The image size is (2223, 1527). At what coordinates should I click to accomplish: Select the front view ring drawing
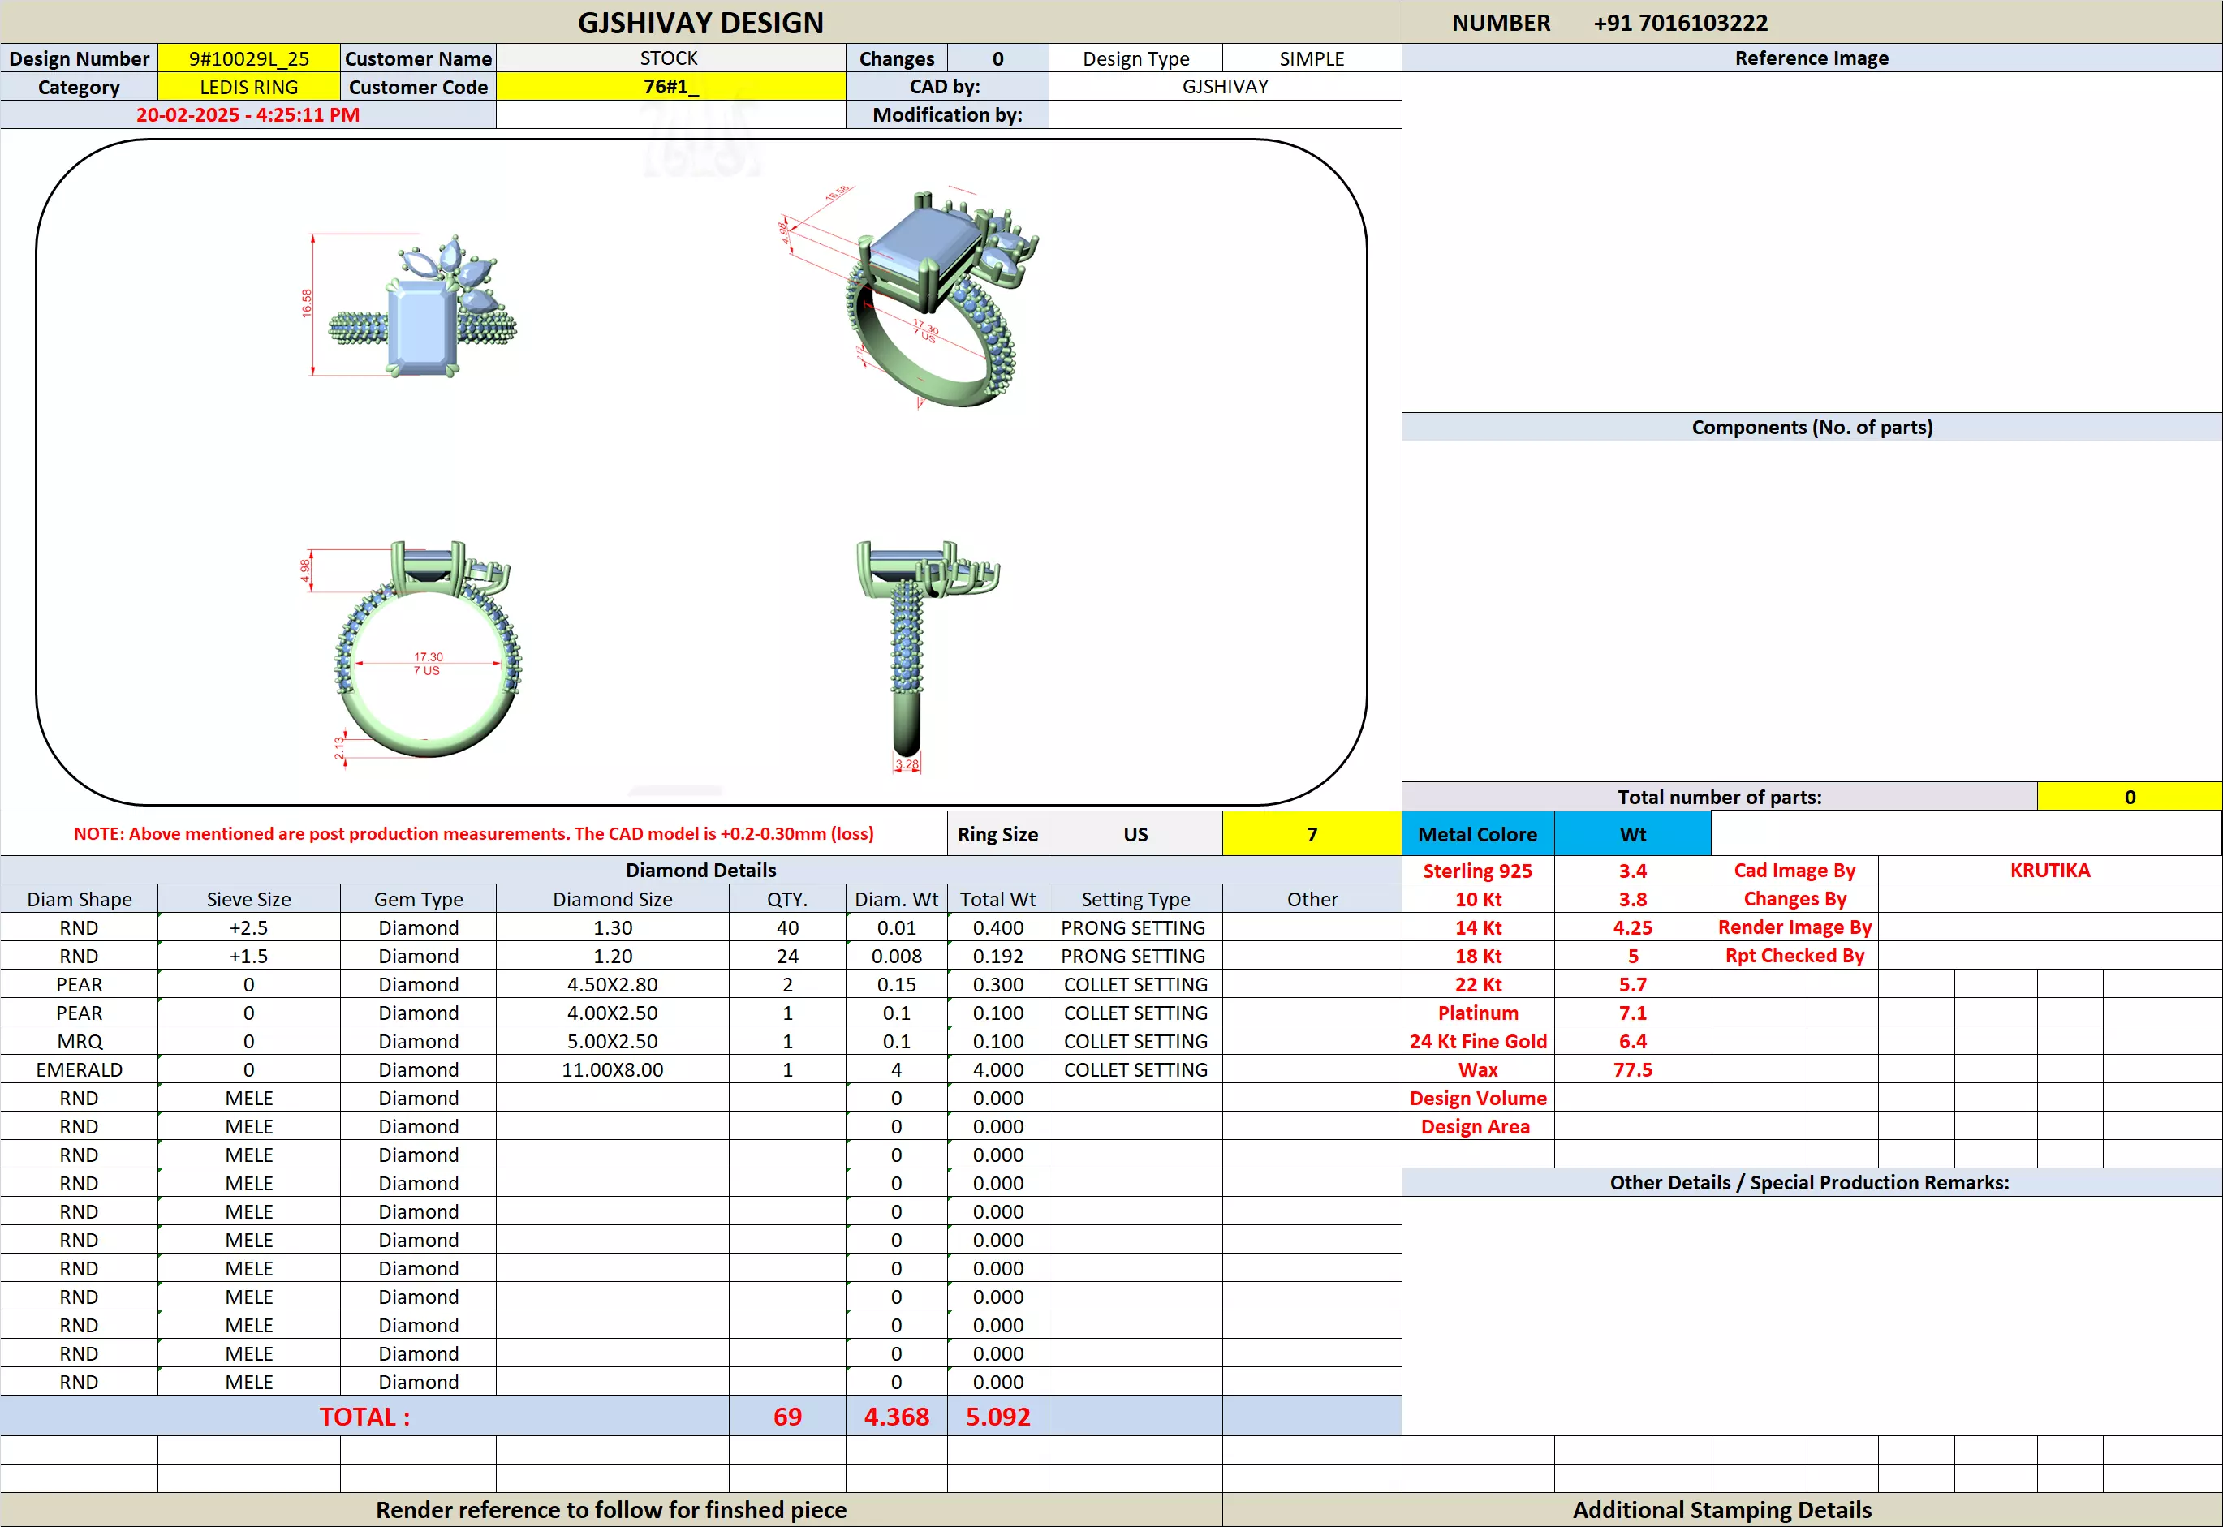coord(427,651)
